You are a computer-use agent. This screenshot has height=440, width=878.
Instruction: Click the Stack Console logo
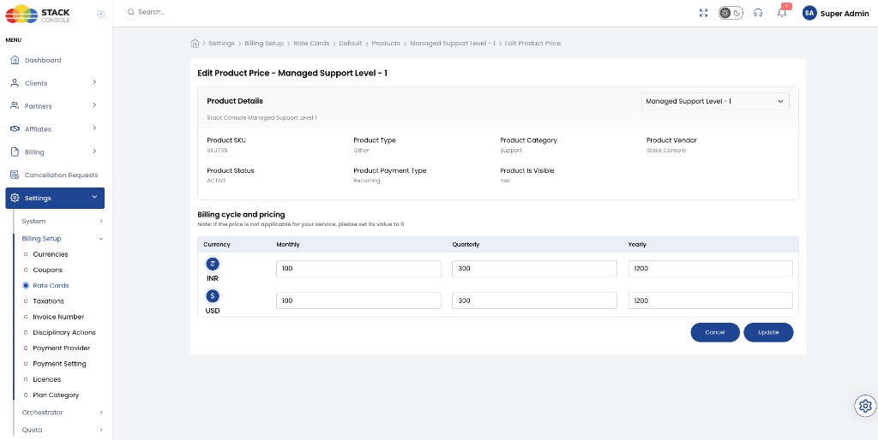coord(38,14)
